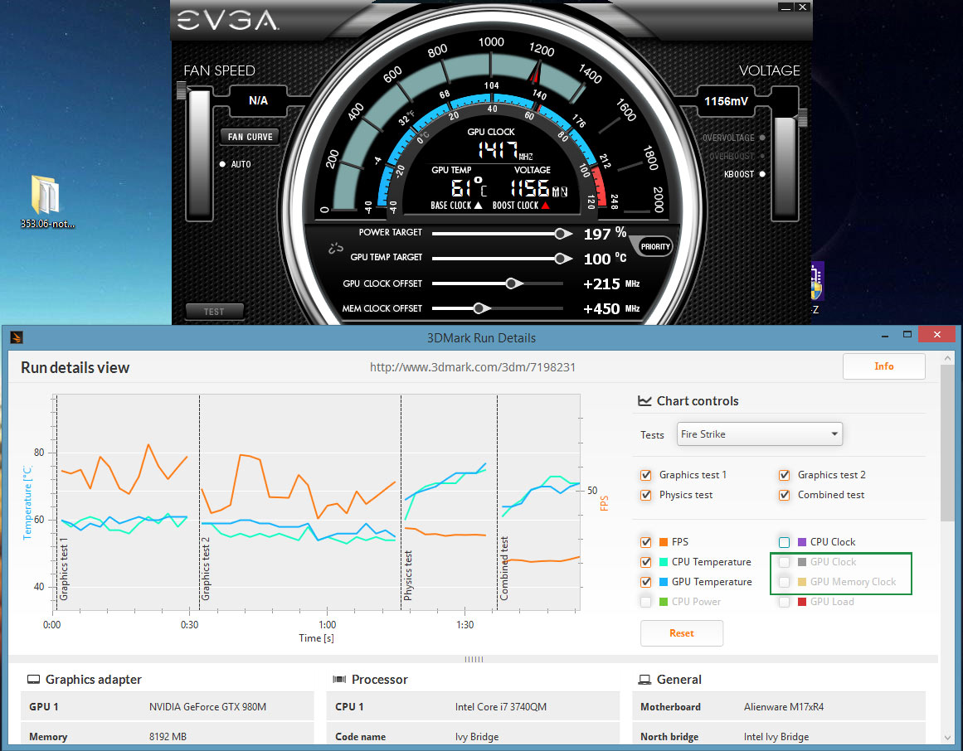Click the FAN CURVE button
The image size is (963, 751).
(x=250, y=137)
